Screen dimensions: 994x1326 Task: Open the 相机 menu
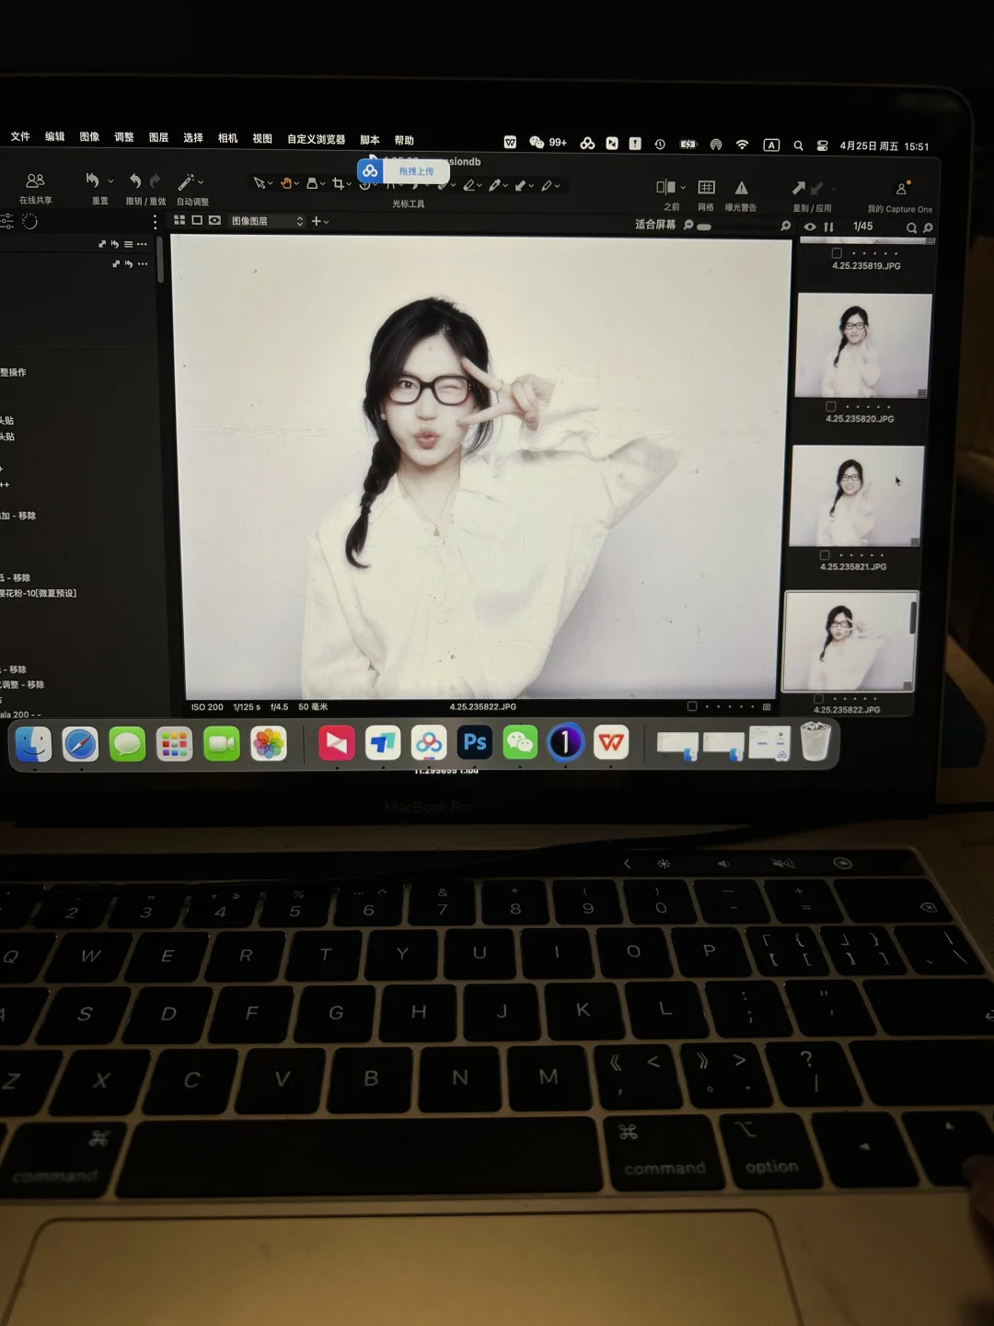click(x=227, y=138)
